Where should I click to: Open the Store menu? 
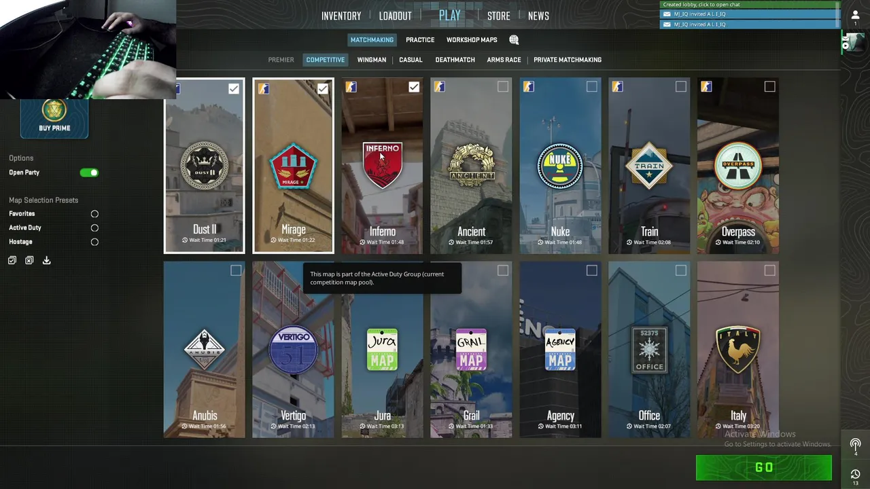[499, 16]
